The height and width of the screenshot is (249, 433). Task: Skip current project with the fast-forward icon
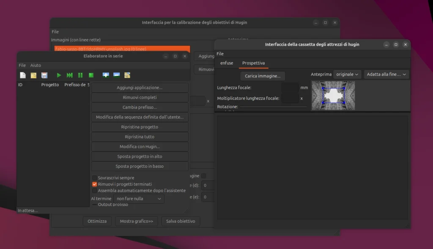click(x=69, y=75)
